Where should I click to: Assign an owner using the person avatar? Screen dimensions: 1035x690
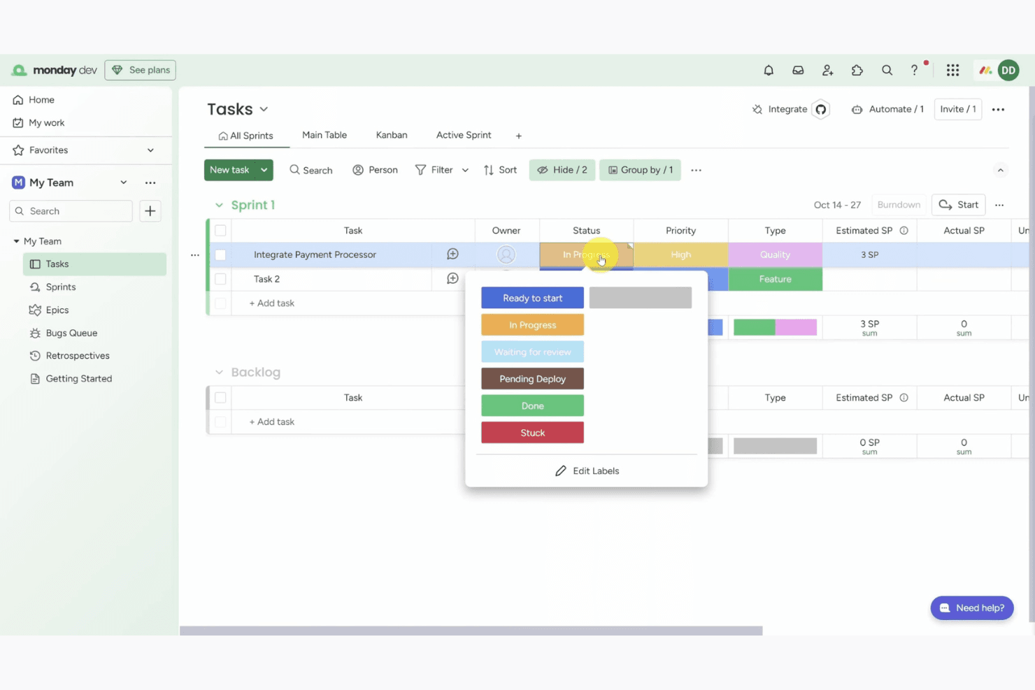coord(506,254)
